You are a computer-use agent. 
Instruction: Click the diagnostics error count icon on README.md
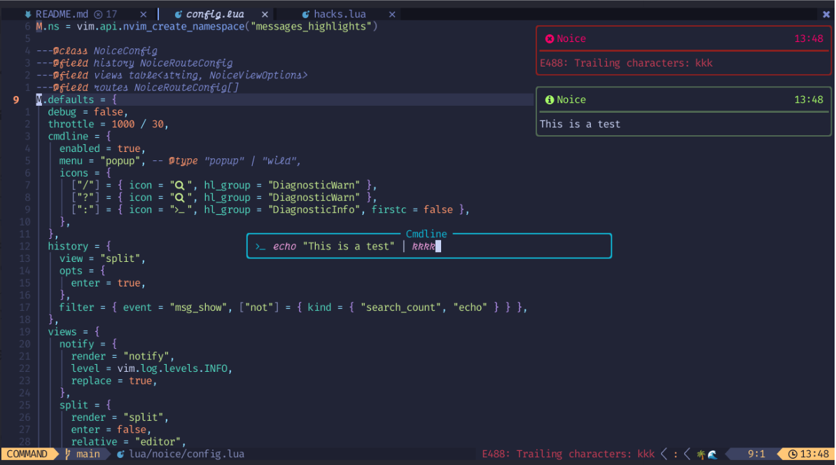[98, 15]
